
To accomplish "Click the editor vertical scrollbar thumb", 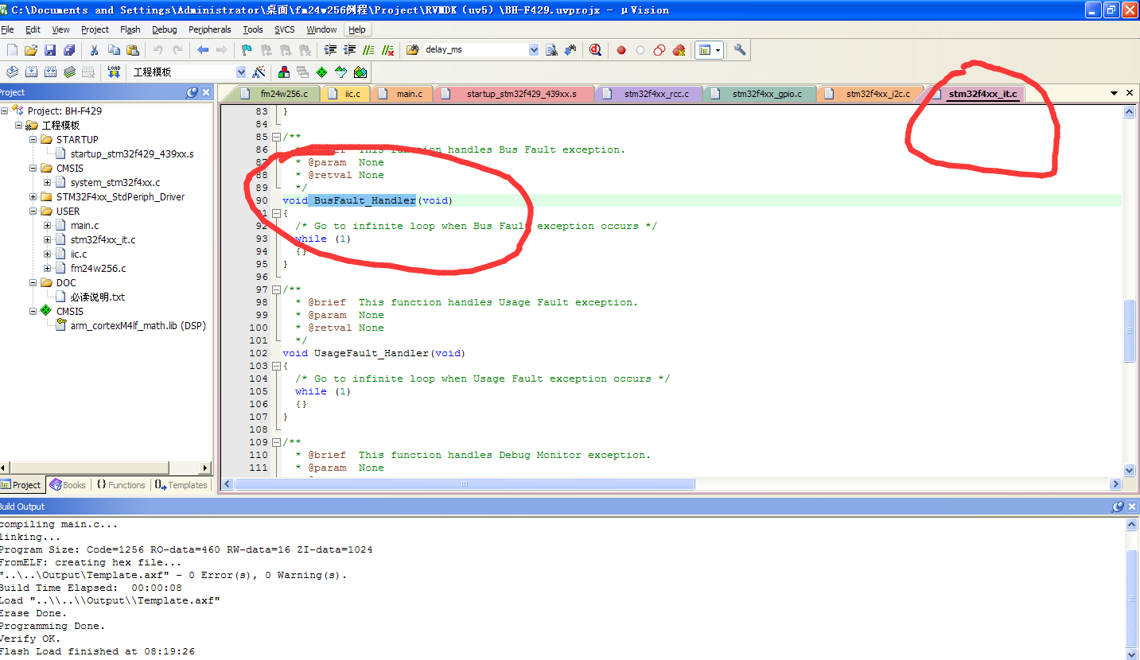I will click(1130, 331).
